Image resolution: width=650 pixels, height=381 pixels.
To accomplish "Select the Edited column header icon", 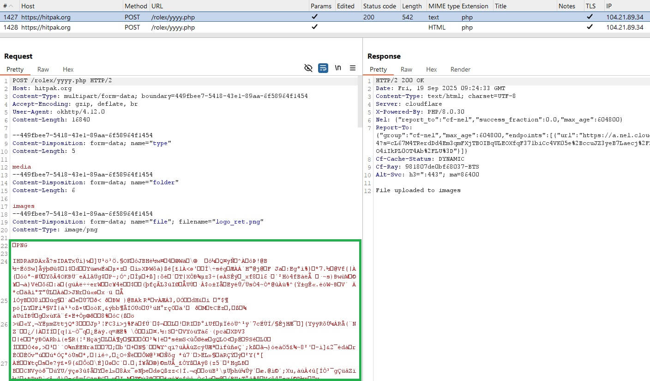I will pos(347,6).
